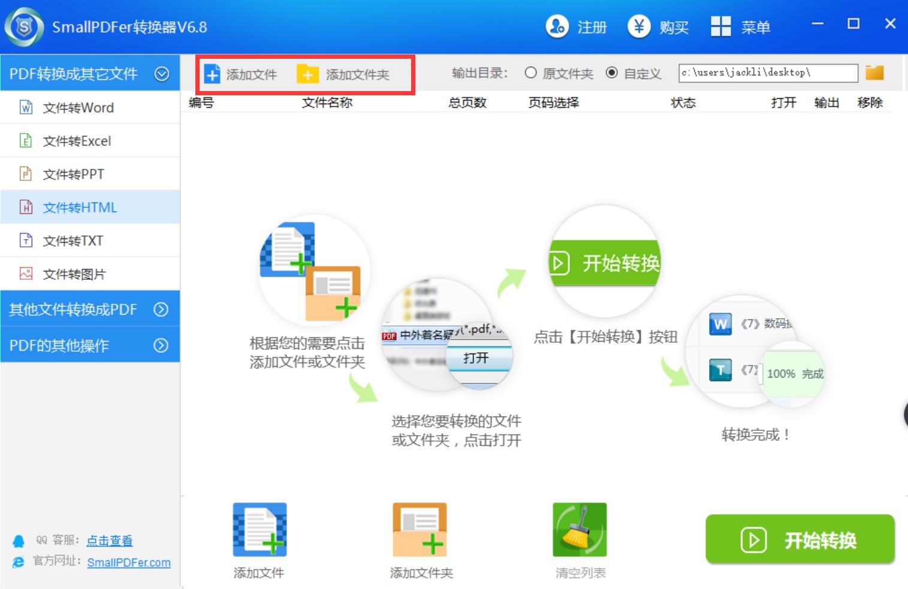The image size is (908, 589).
Task: Maximize the SmallPDFer window
Action: pos(853,24)
